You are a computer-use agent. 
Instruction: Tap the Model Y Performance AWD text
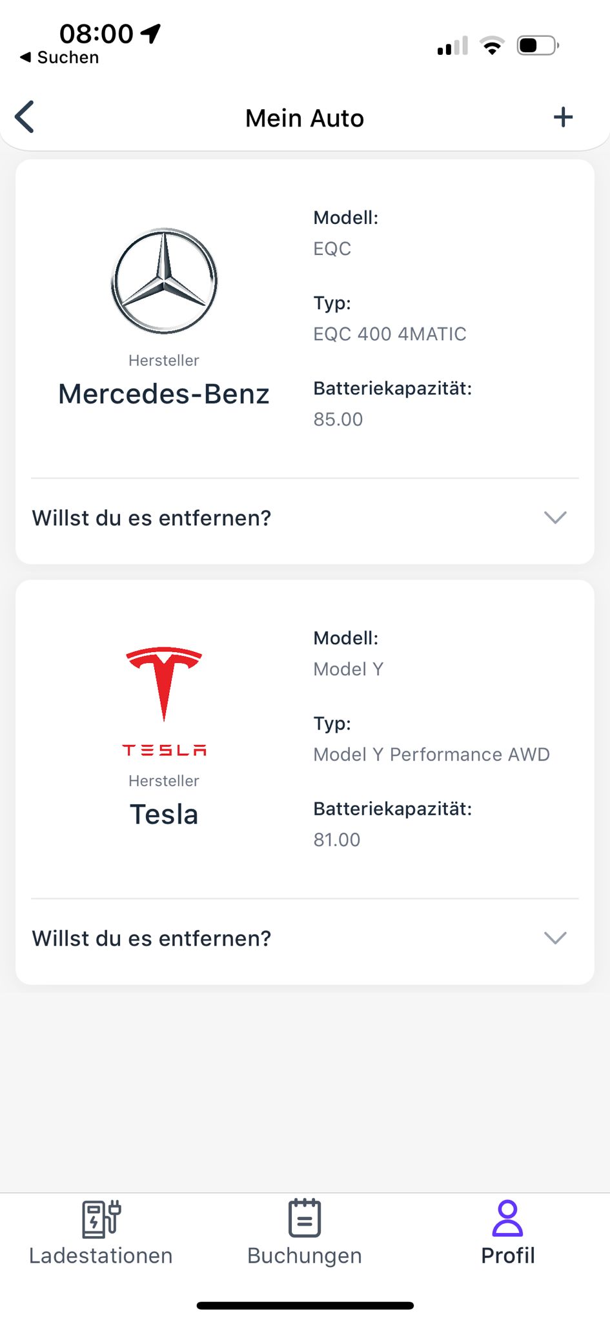pyautogui.click(x=431, y=754)
